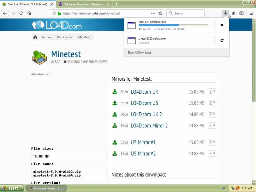
Task: Select Download Minetest taskbar button
Action: pos(46,188)
